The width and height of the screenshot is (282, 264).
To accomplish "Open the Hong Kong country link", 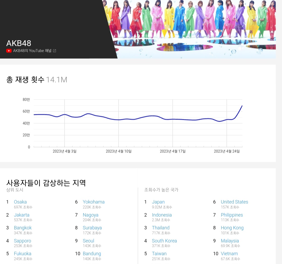I will (x=232, y=228).
